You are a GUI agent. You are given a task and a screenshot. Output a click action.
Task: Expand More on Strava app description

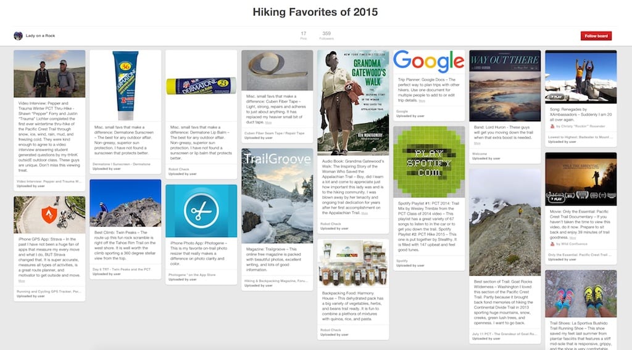(x=22, y=281)
